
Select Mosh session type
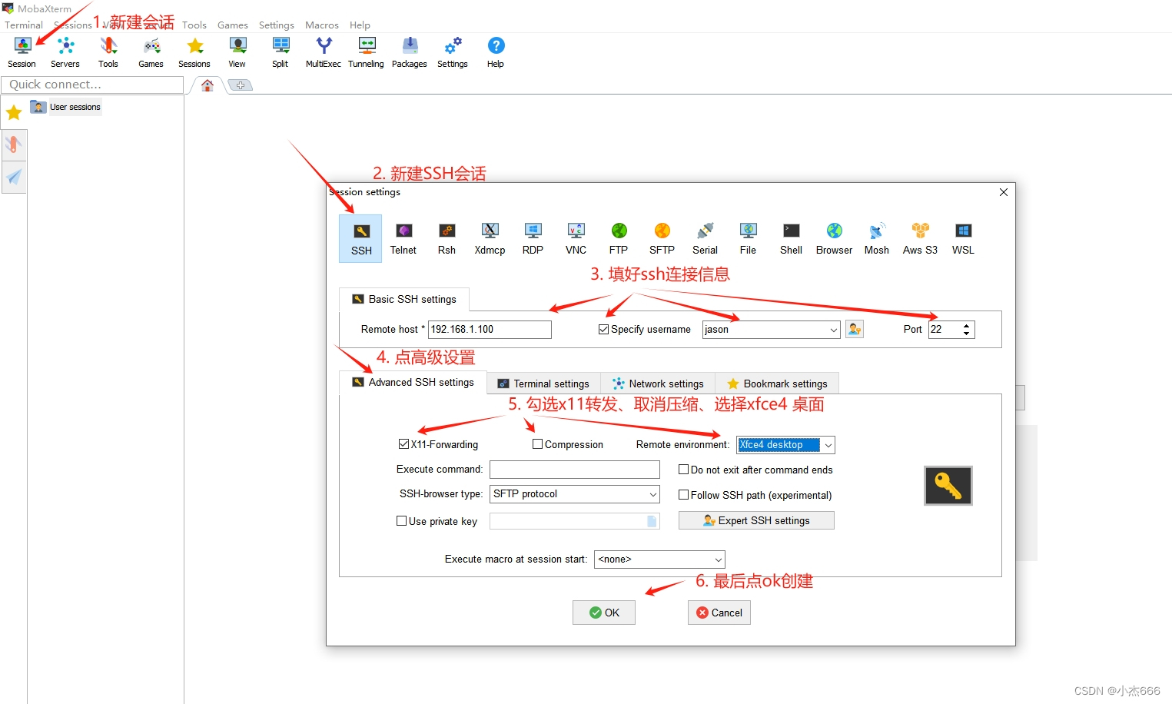(x=877, y=239)
